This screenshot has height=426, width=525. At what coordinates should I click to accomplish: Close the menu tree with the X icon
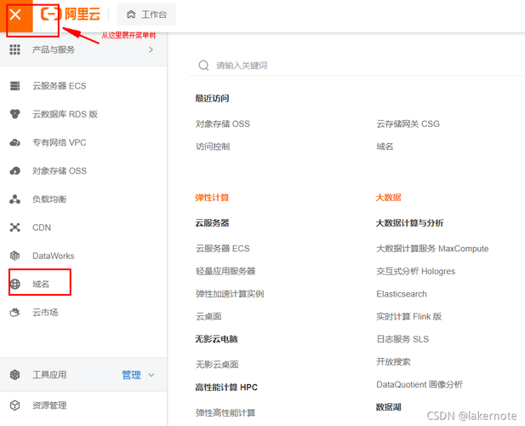tap(15, 14)
